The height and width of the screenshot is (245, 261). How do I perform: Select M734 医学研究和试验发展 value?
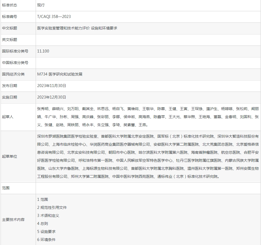coord(60,74)
